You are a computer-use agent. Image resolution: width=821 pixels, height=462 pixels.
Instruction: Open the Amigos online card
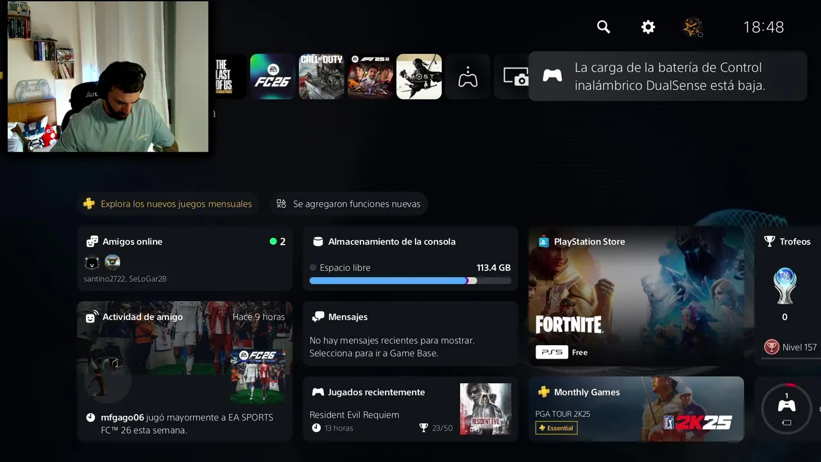(x=185, y=259)
